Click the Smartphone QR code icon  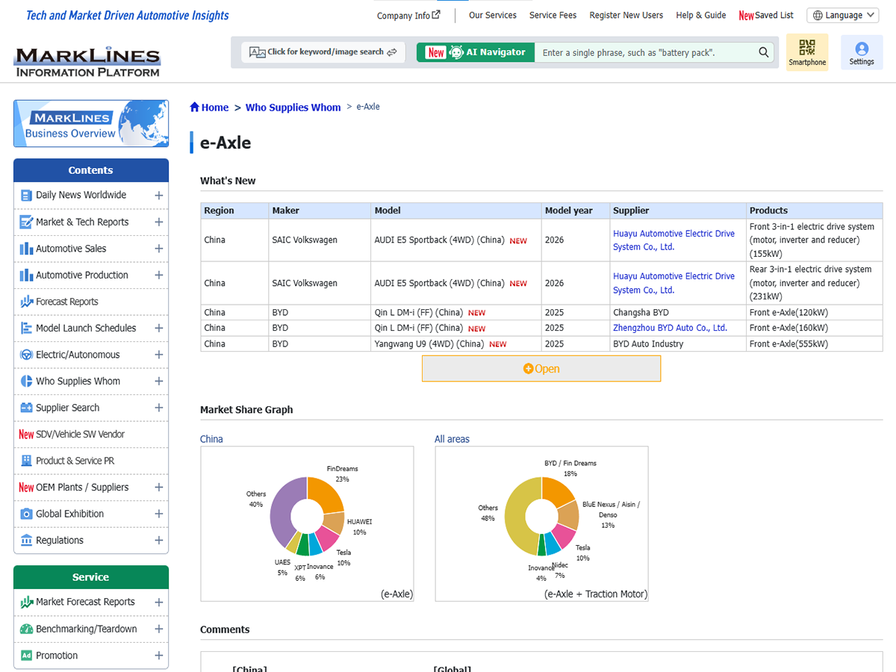(x=807, y=48)
